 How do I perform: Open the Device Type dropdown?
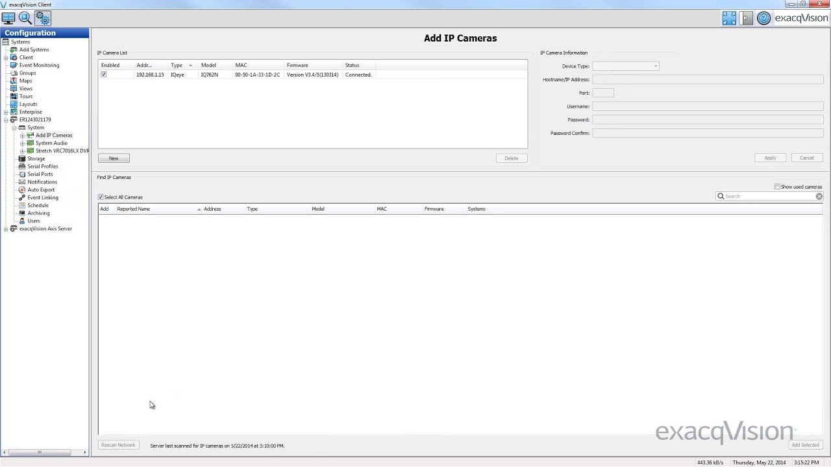(x=625, y=66)
